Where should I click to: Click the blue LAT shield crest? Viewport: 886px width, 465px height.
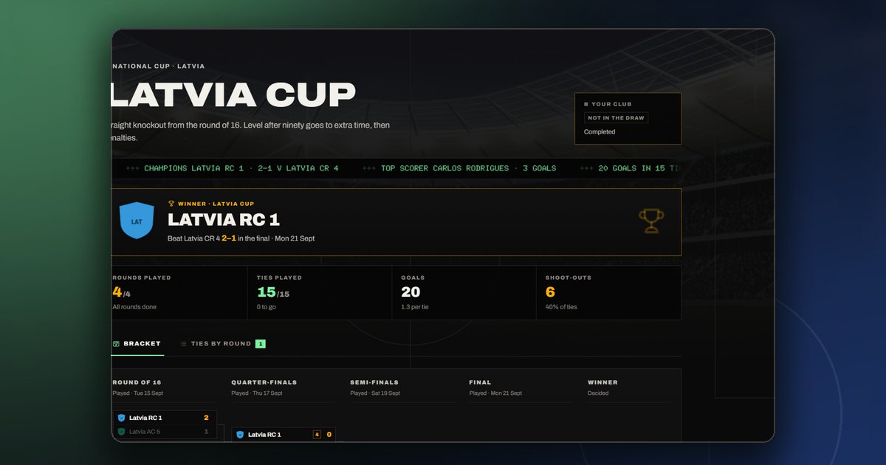[x=137, y=221]
